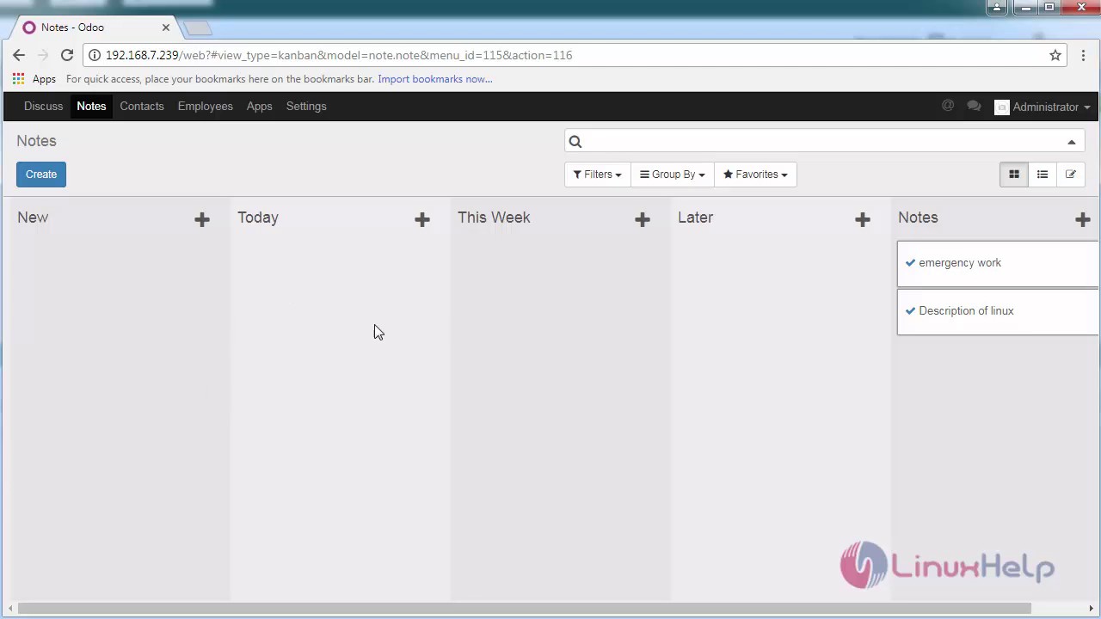Click the Chrome user profile icon

tap(996, 7)
